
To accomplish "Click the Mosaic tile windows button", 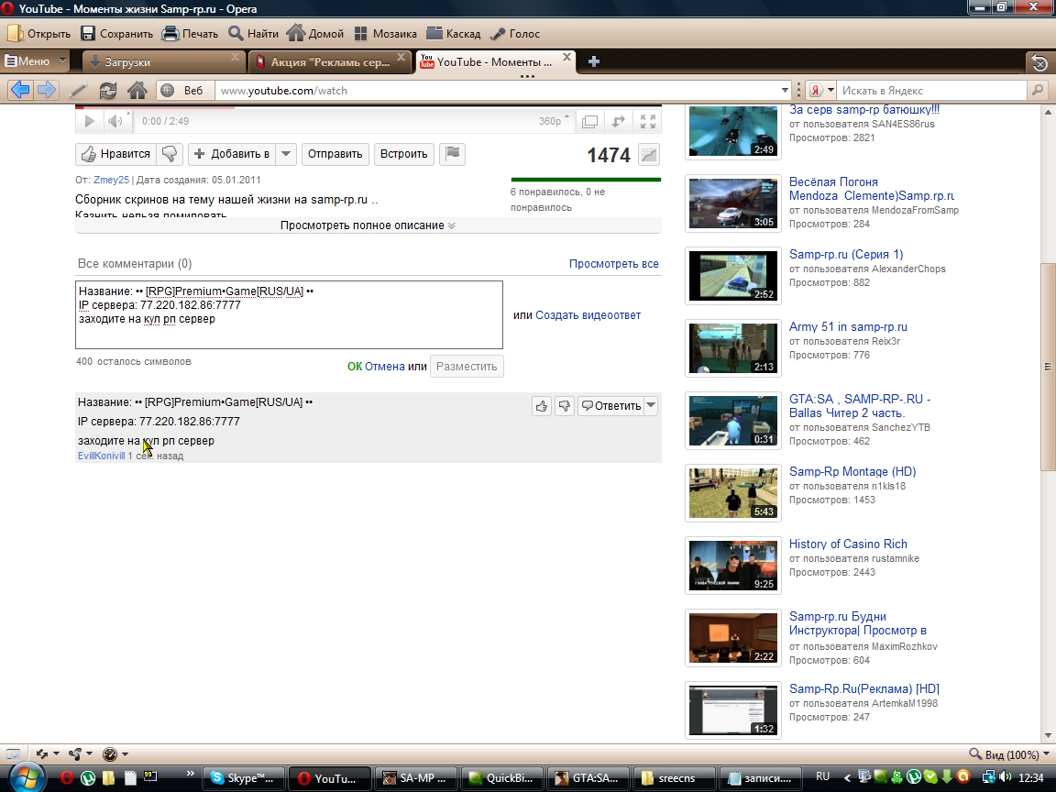I will 385,34.
